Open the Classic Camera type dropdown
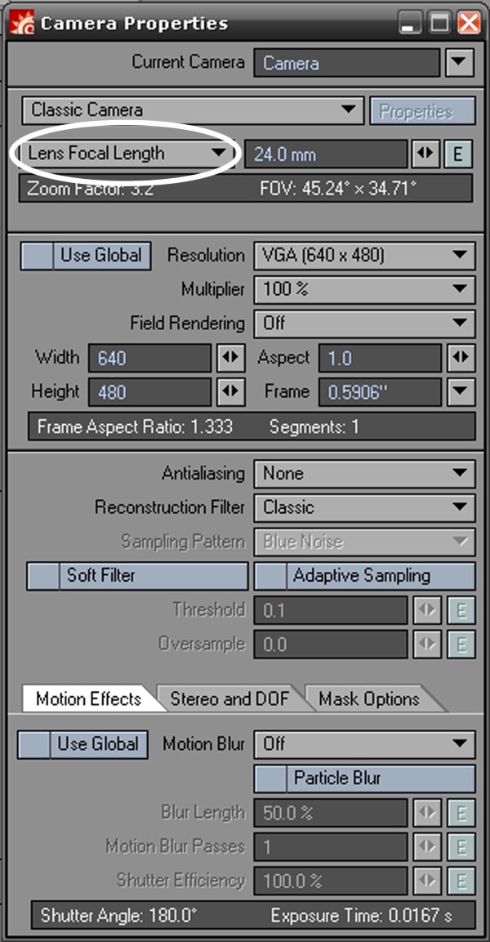Image resolution: width=490 pixels, height=942 pixels. tap(193, 109)
